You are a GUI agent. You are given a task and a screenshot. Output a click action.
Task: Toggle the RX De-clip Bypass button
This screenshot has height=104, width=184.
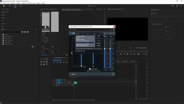point(74,74)
